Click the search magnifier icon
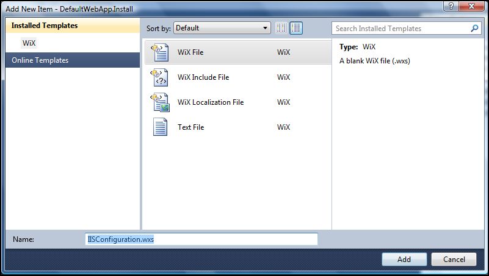This screenshot has height=276, width=489. tap(474, 28)
